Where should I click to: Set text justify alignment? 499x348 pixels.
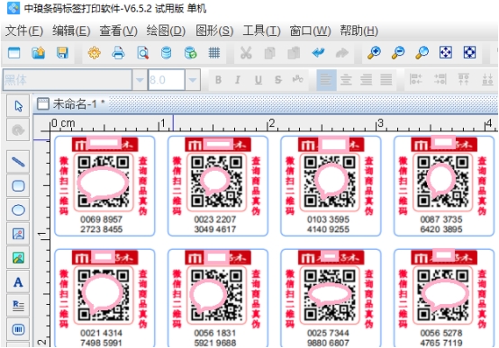386,79
